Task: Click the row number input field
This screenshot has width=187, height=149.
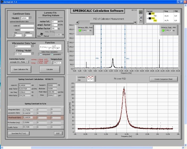Action: pyautogui.click(x=18, y=35)
